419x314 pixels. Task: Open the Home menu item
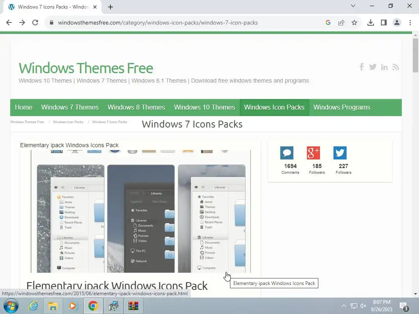[23, 108]
